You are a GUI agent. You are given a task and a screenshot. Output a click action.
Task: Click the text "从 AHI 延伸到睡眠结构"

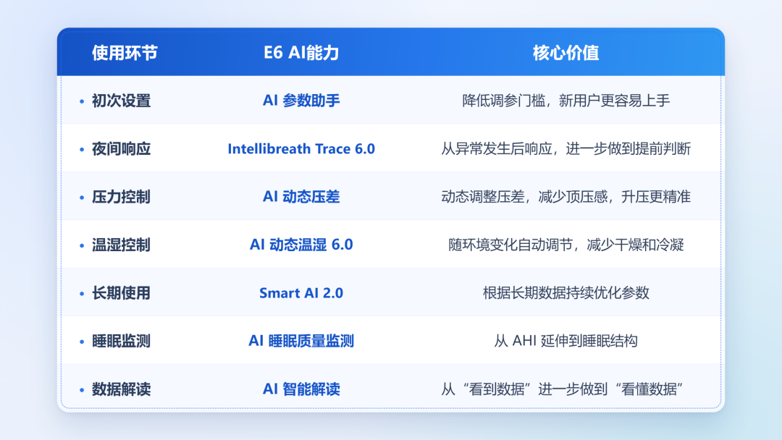pyautogui.click(x=566, y=341)
